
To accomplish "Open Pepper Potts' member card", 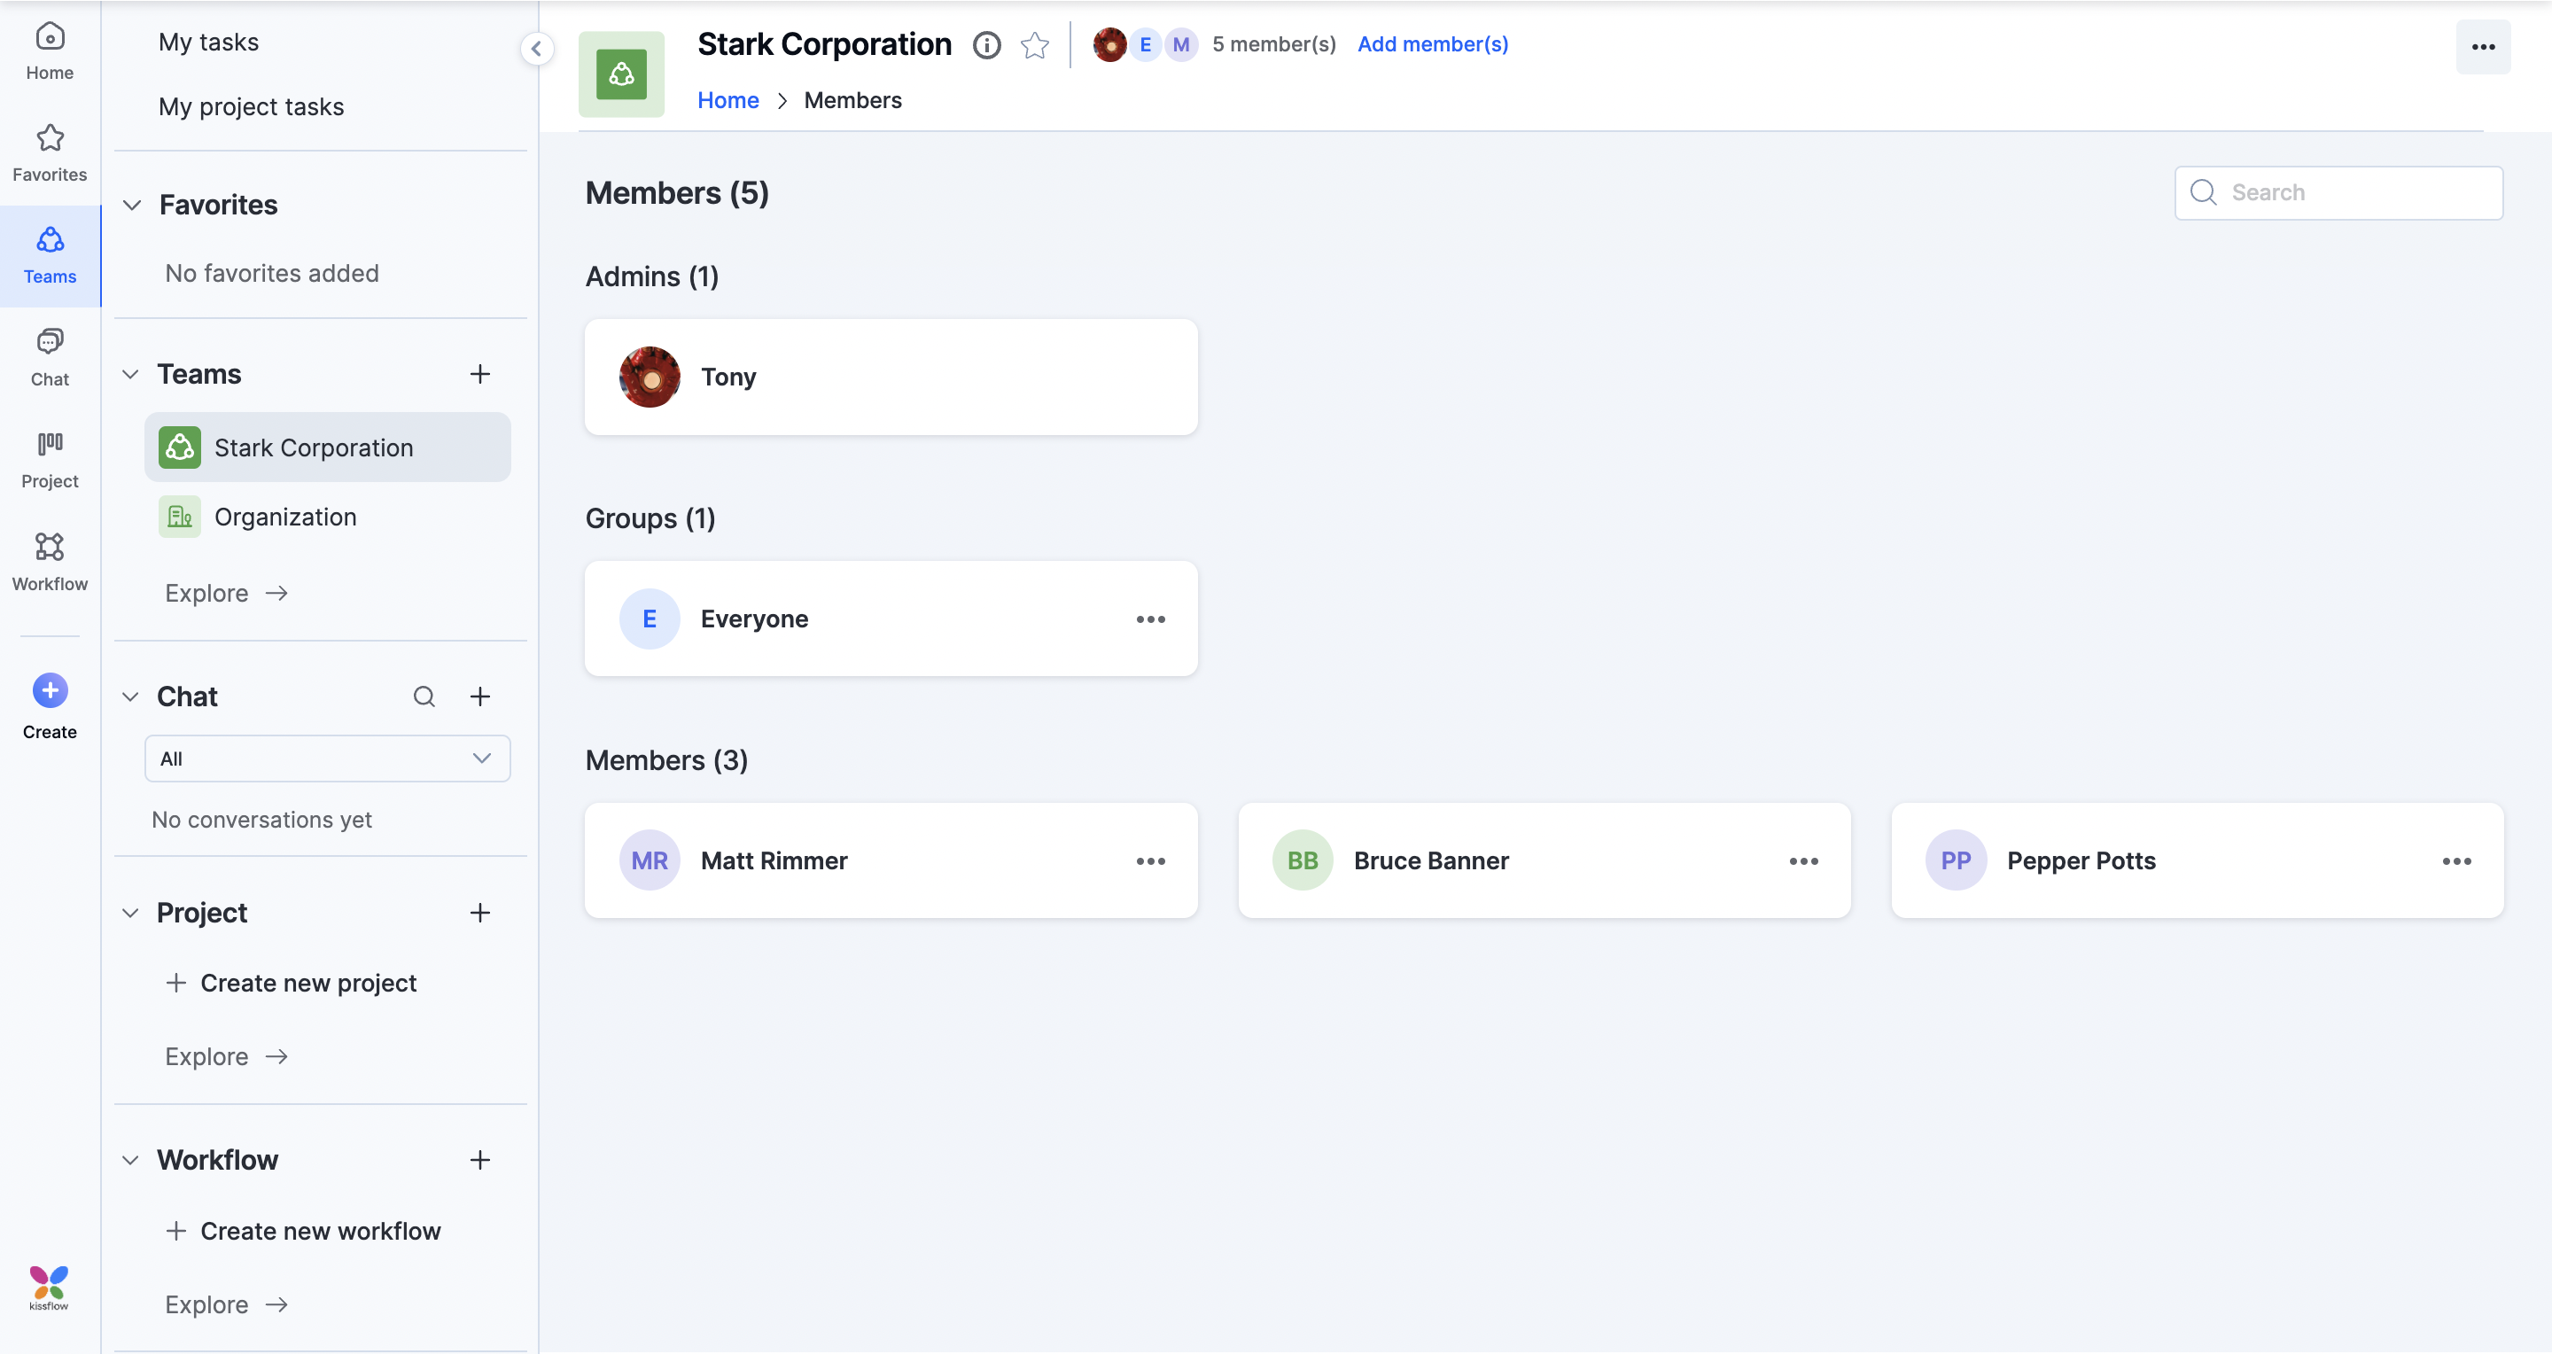I will 2197,860.
